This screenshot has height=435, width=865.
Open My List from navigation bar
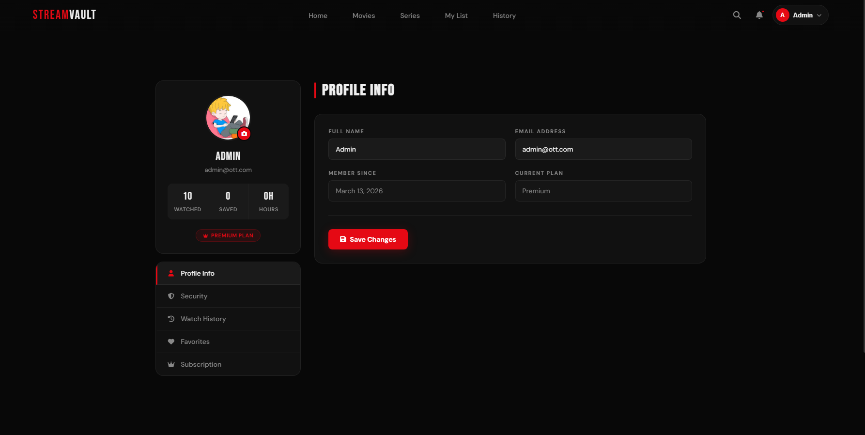[x=456, y=16]
